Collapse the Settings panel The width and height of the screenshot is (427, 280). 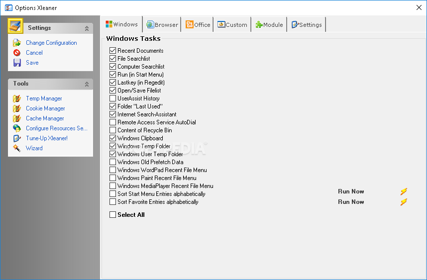[87, 28]
